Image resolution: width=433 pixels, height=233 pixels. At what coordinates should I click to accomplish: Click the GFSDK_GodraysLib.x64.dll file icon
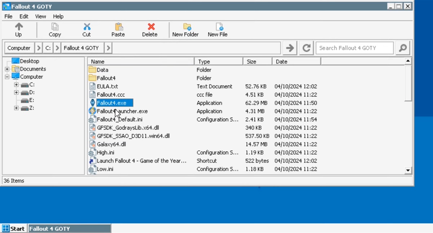click(x=92, y=128)
